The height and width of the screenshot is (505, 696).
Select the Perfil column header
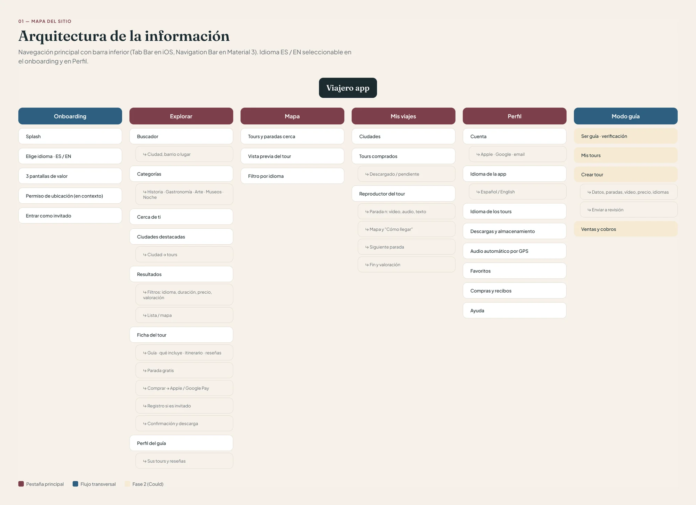(x=514, y=116)
